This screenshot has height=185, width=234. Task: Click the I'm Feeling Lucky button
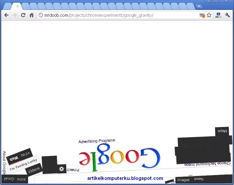pyautogui.click(x=23, y=165)
